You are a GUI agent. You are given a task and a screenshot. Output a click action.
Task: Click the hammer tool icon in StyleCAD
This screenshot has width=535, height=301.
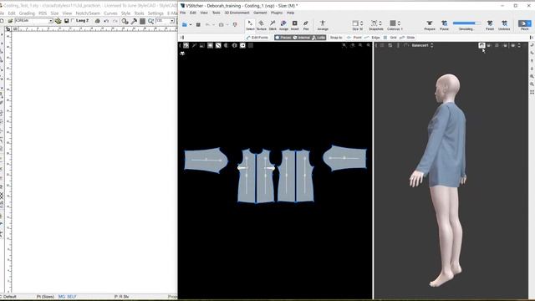134,21
